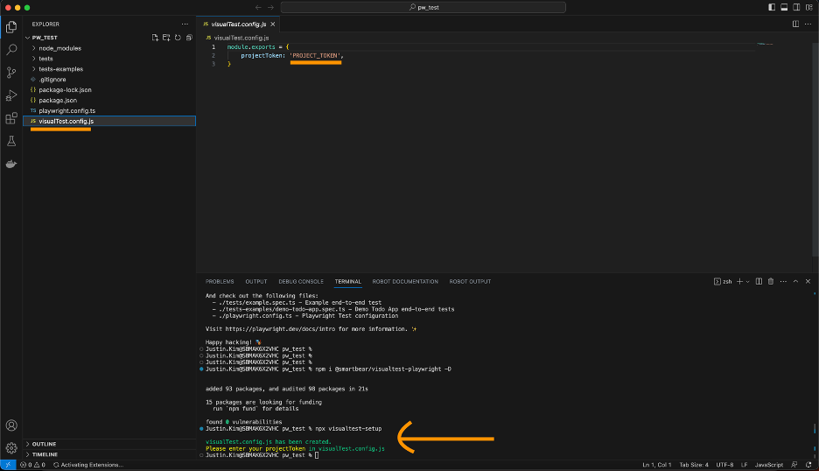Switch to the Debug Console tab
This screenshot has width=819, height=471.
coord(301,281)
